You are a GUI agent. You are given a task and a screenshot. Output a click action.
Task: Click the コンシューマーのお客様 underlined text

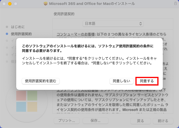pos(76,34)
